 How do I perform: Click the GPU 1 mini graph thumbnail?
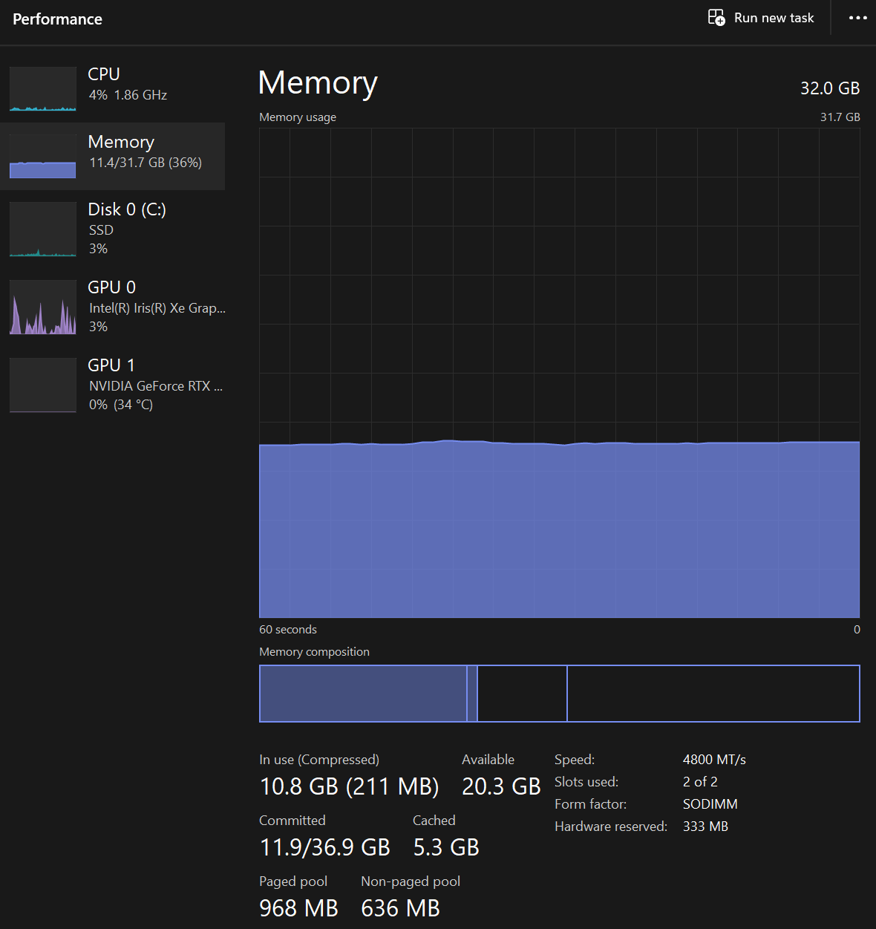[43, 385]
